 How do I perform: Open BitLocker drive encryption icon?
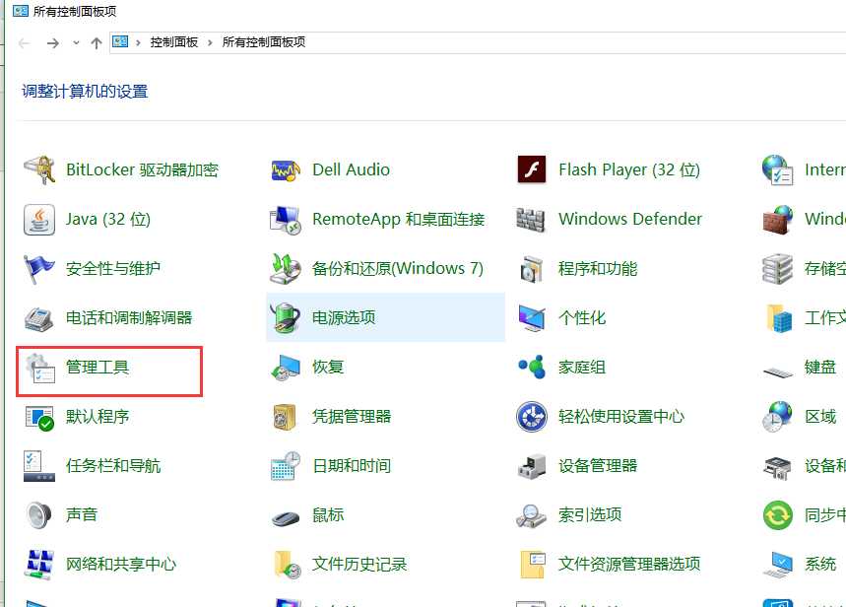(39, 169)
